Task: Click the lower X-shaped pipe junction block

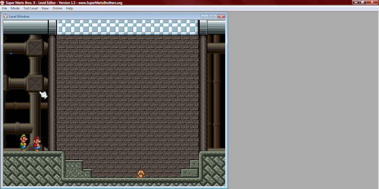Action: click(x=35, y=83)
